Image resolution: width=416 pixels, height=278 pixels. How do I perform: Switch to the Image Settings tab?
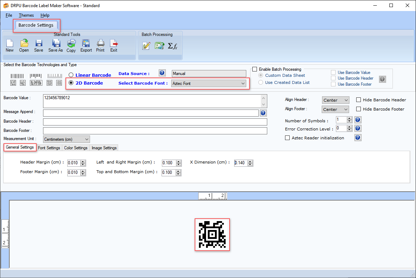click(x=104, y=148)
